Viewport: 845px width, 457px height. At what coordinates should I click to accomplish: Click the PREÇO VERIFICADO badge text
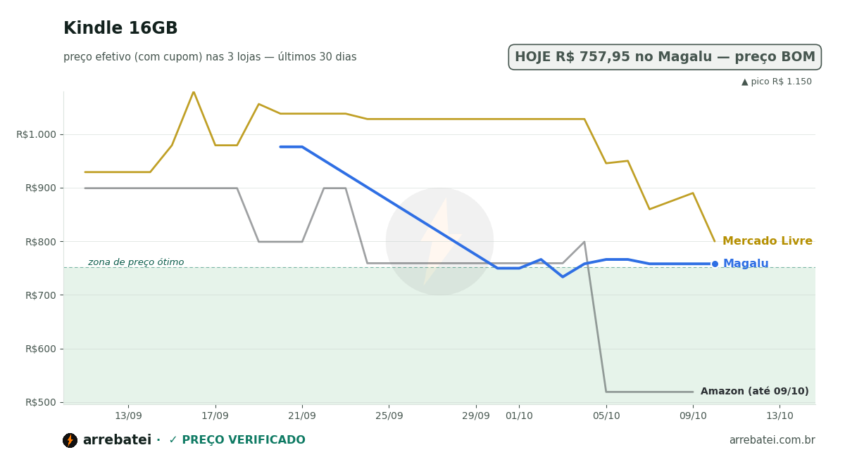[244, 440]
